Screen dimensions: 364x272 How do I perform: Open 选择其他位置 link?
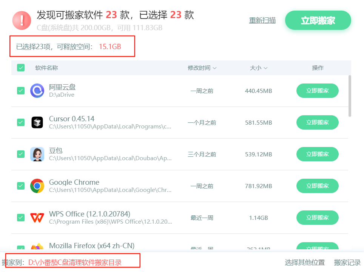305,263
